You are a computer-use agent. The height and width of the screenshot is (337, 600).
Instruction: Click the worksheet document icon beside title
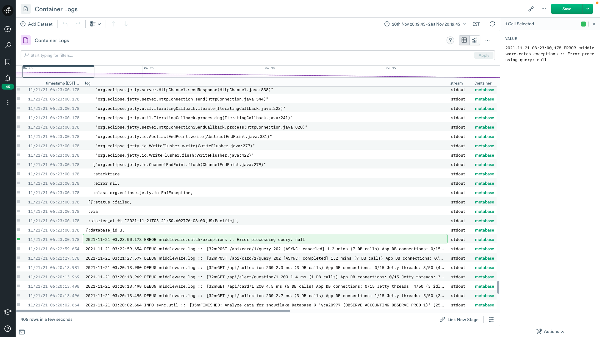[x=26, y=9]
